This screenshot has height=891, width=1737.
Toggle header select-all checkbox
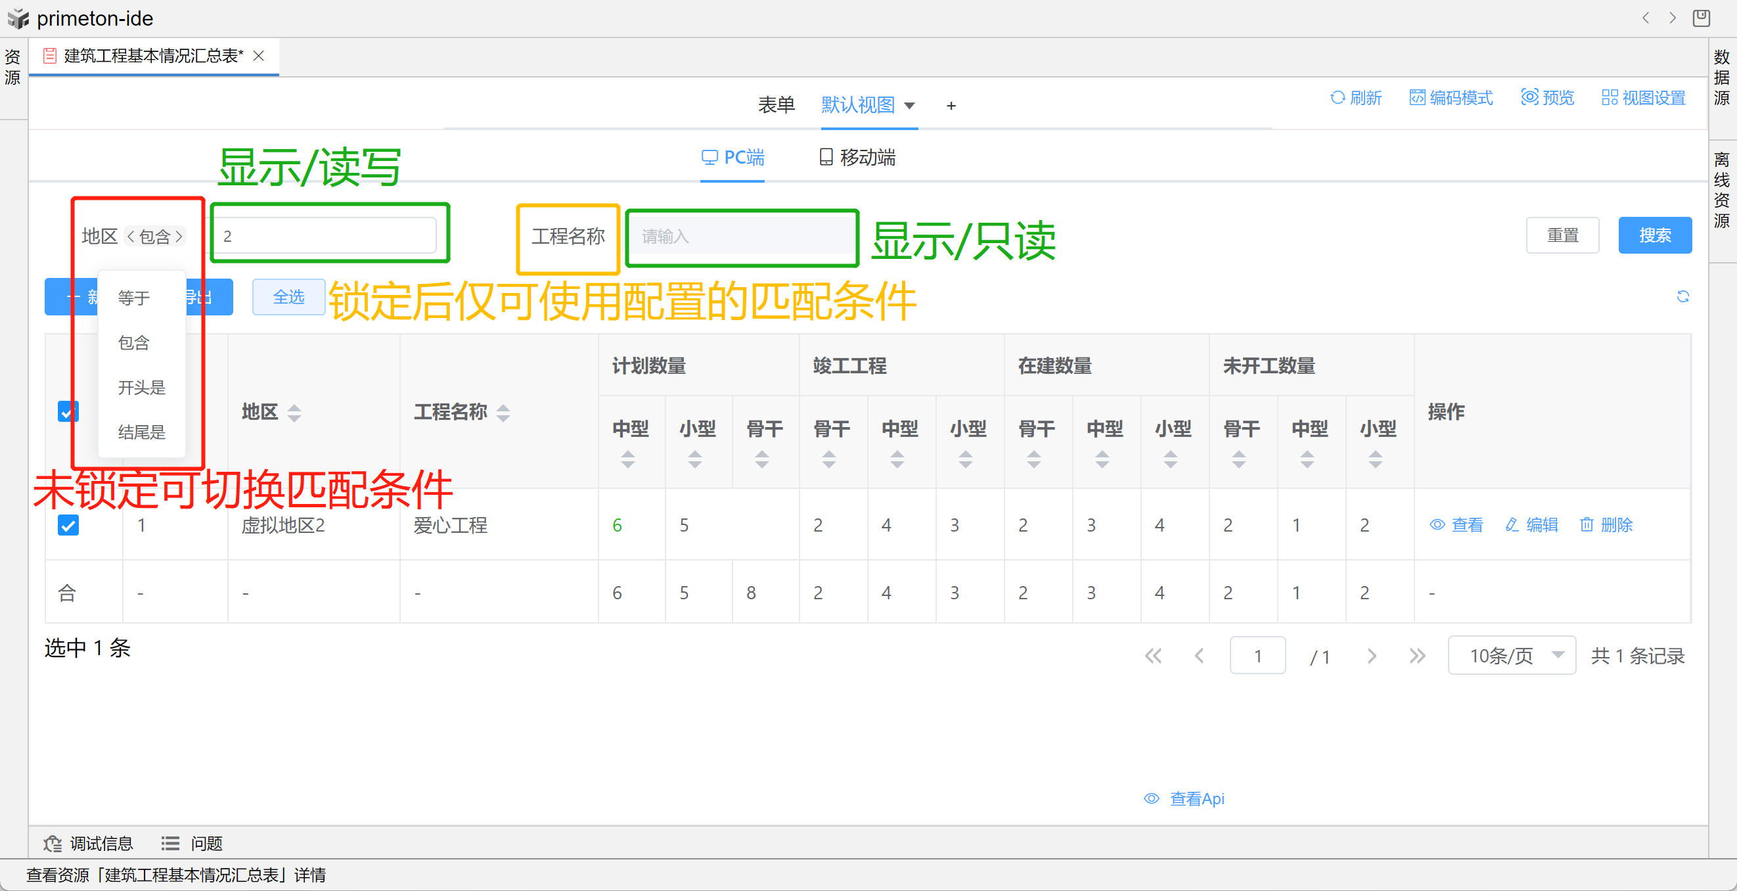[x=68, y=411]
